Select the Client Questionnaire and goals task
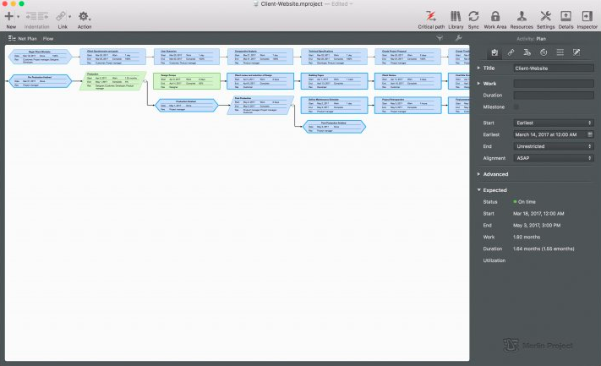 112,57
